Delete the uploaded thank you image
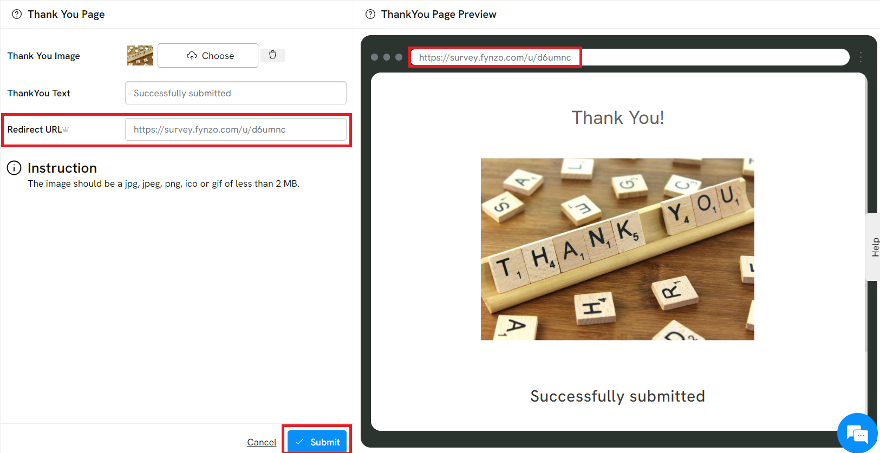The width and height of the screenshot is (880, 453). pyautogui.click(x=272, y=55)
